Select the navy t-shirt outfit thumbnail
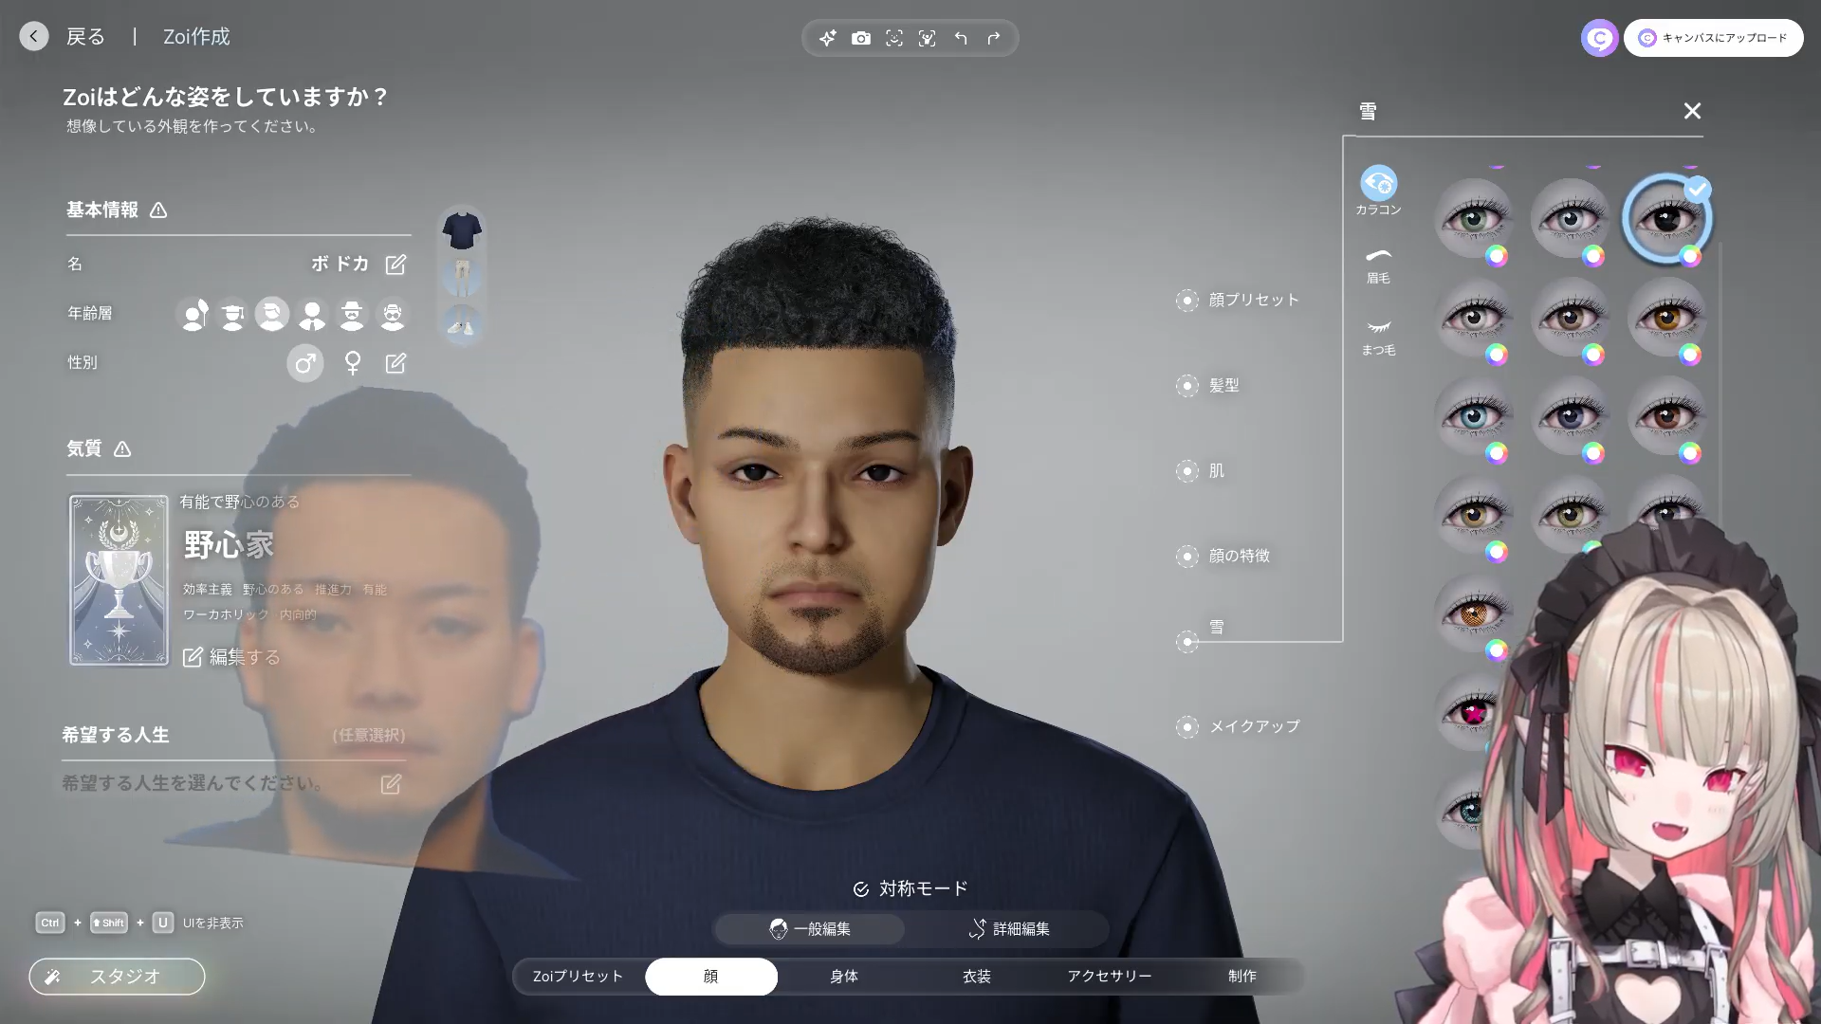The width and height of the screenshot is (1821, 1024). click(462, 229)
